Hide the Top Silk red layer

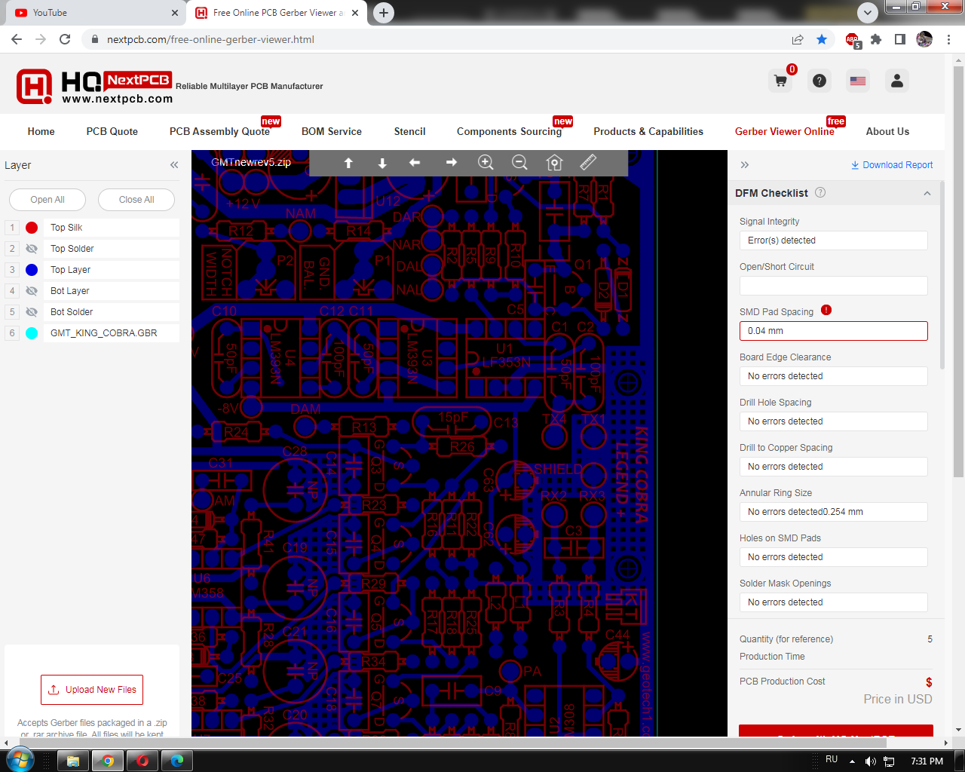[32, 228]
